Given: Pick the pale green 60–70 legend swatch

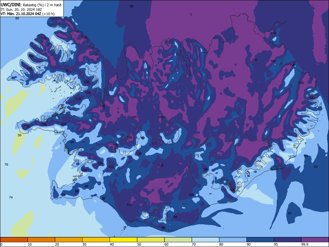Looking at the screenshot, I should tap(178, 240).
